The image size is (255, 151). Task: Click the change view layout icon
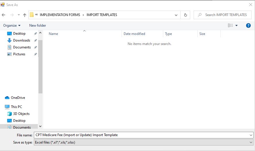coord(230,26)
